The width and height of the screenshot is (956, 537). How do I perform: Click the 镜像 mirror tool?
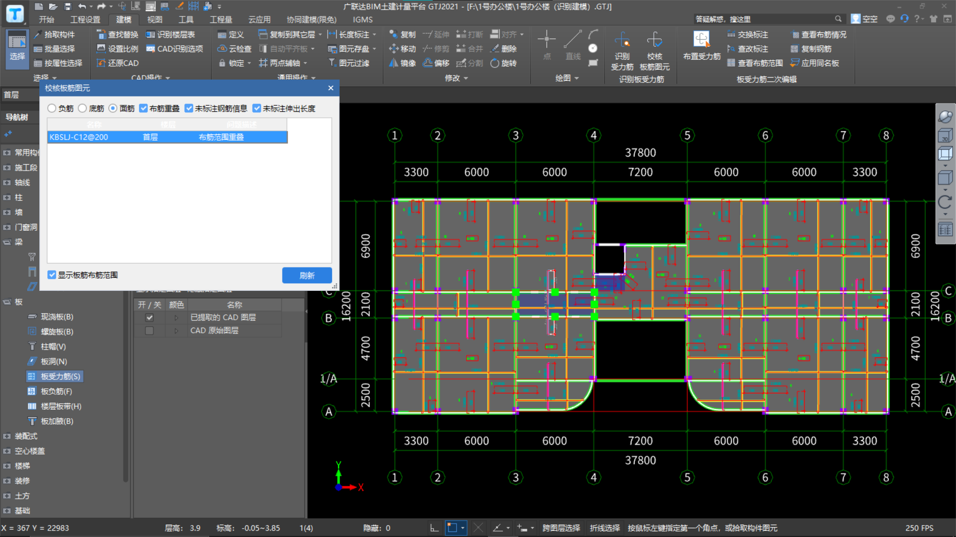(402, 63)
